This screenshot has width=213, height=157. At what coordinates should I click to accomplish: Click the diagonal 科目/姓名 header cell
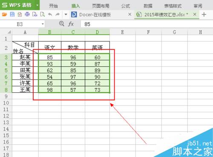(x=25, y=48)
